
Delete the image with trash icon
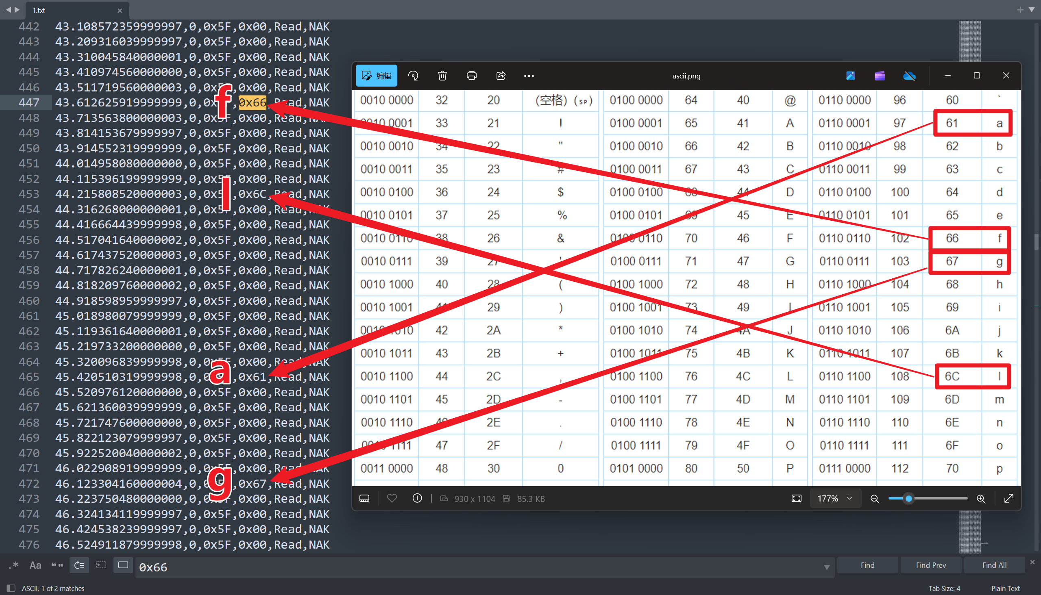(x=442, y=76)
